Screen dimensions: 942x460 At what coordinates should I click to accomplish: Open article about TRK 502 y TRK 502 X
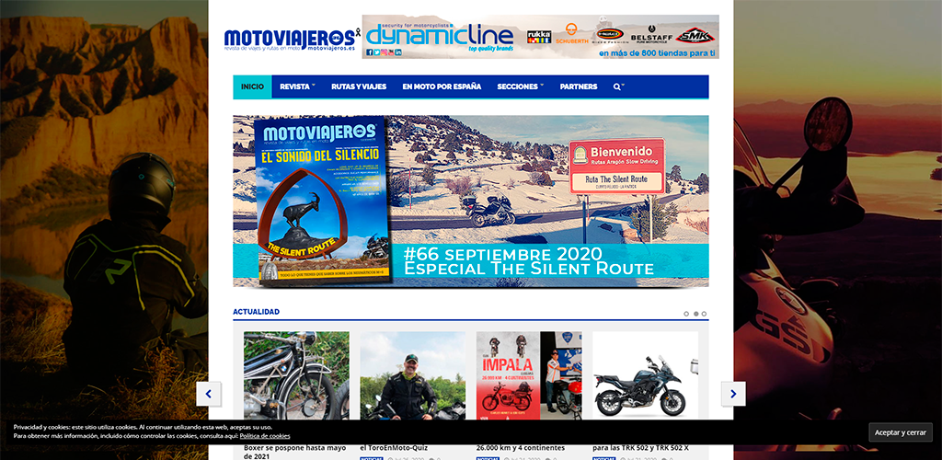coord(640,447)
